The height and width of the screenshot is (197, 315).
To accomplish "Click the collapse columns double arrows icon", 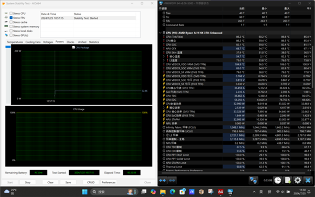I will (x=172, y=180).
